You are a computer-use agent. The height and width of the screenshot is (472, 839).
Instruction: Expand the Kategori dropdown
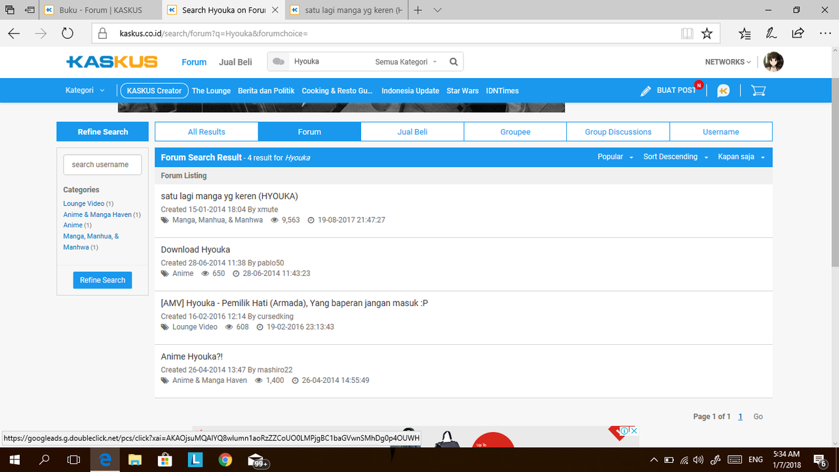point(85,90)
